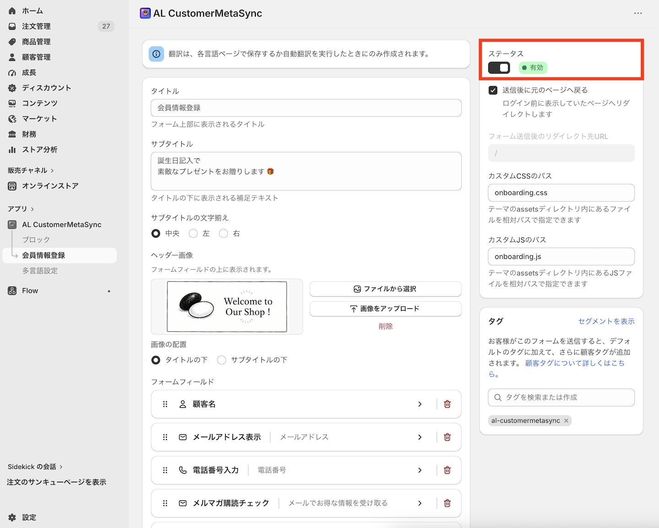Image resolution: width=659 pixels, height=528 pixels.
Task: Open ブロック under AL CustomerMetaSync
Action: (36, 240)
